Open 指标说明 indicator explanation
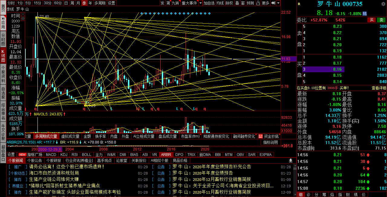This screenshot has width=387, height=197. pos(270,142)
